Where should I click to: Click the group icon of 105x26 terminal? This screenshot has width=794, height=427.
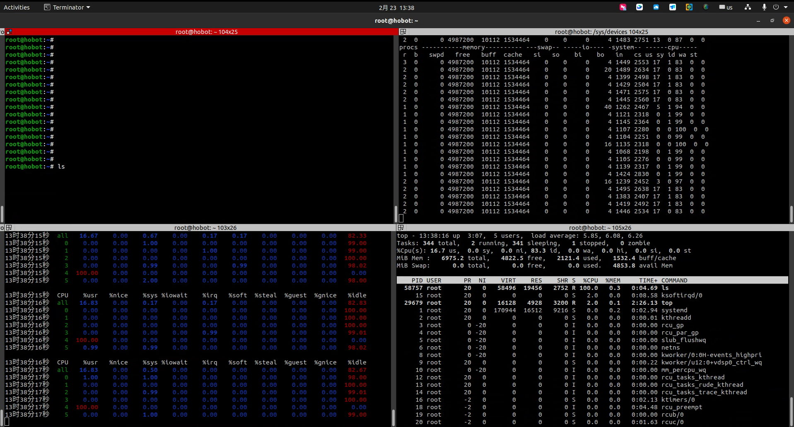click(x=401, y=227)
